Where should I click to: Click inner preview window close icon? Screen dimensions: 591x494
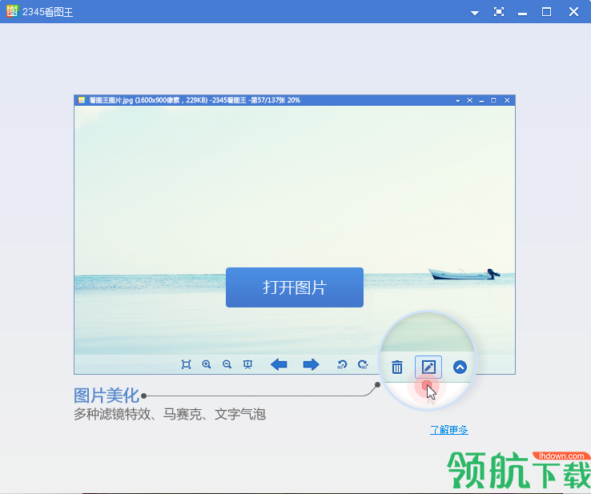pyautogui.click(x=507, y=100)
